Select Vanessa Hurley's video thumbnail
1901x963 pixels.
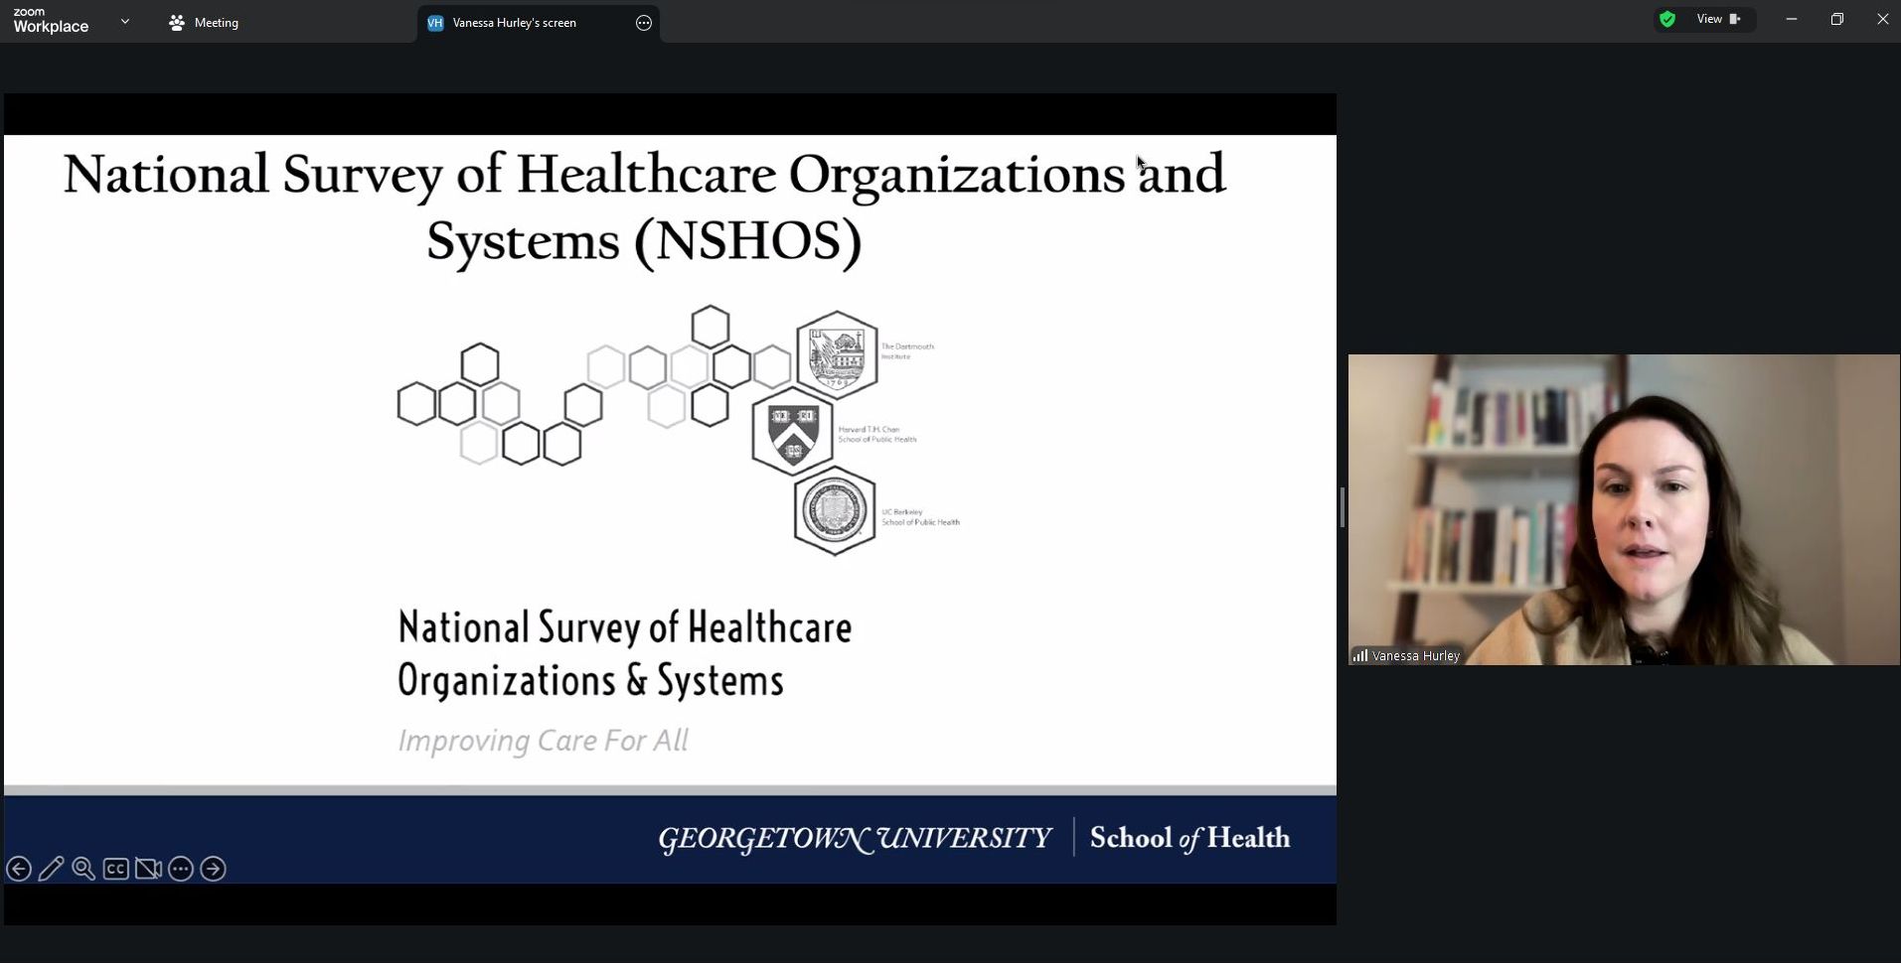tap(1624, 508)
